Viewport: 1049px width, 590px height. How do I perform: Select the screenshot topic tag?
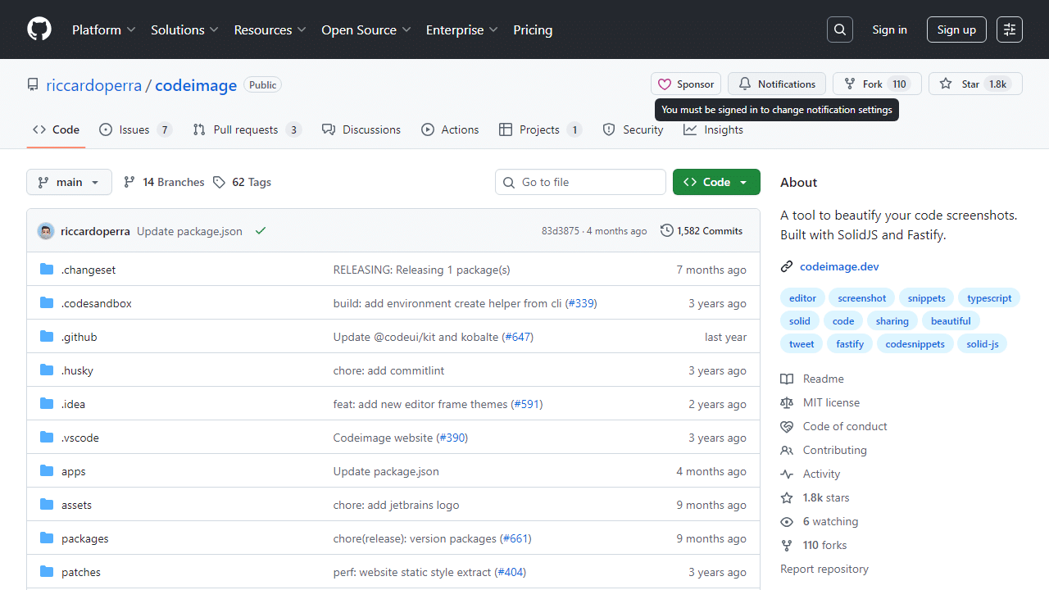[861, 298]
